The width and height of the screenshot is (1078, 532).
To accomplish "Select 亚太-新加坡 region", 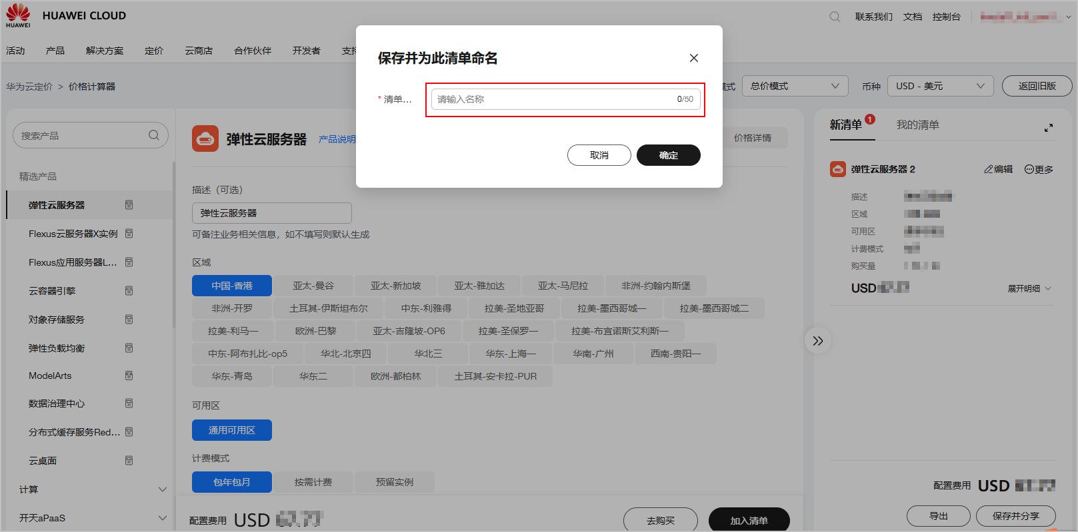I will coord(396,286).
